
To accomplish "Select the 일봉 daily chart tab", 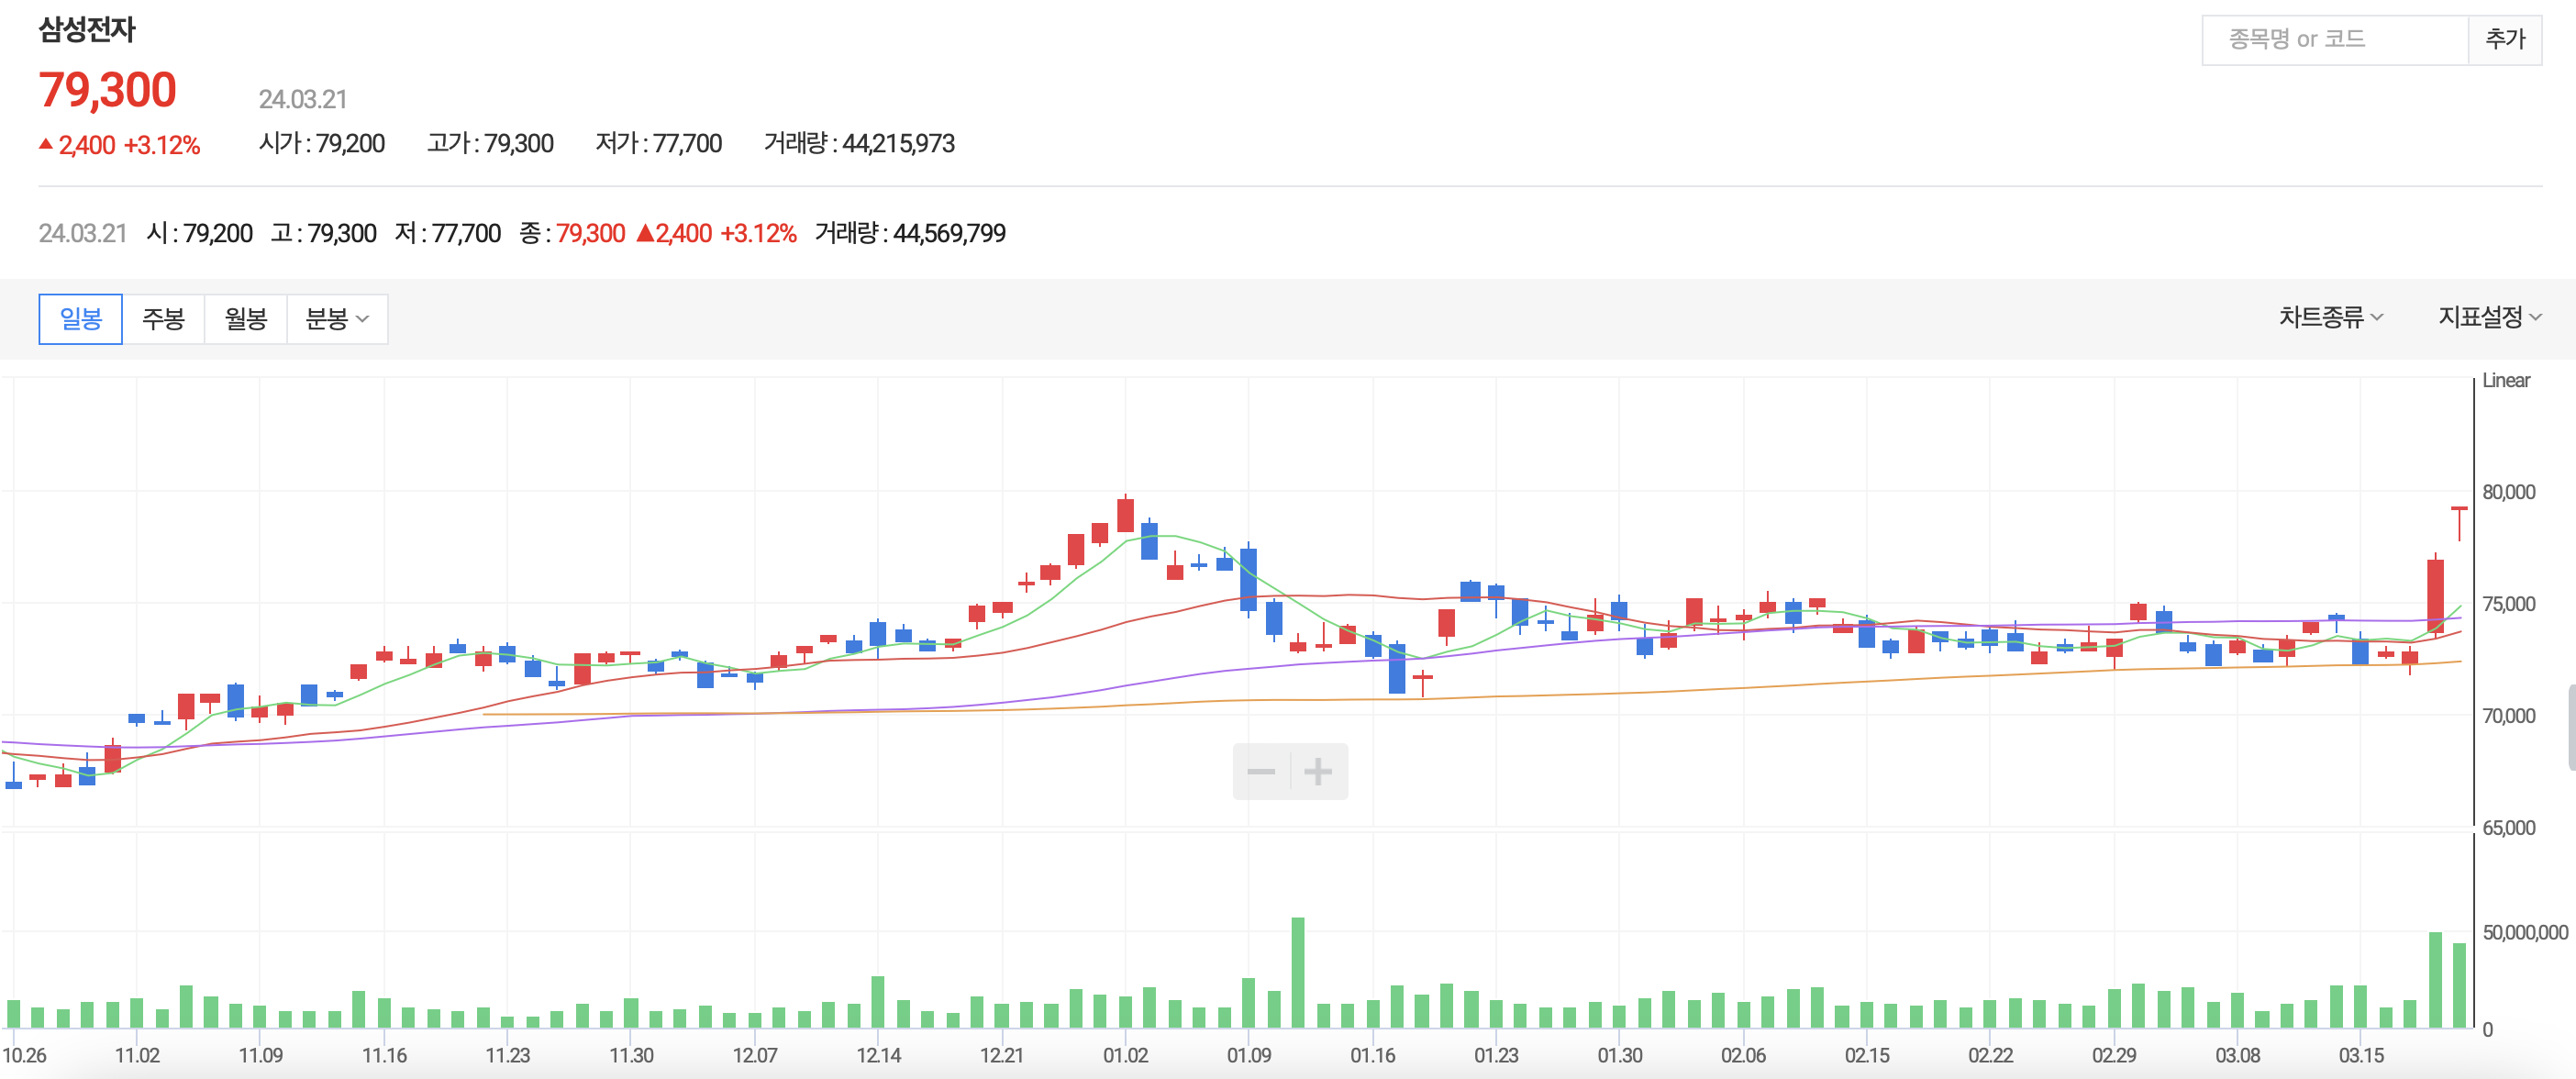I will point(80,319).
